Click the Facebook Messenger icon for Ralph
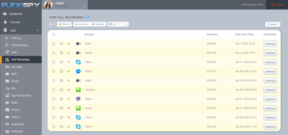The image size is (288, 135). coord(78,71)
